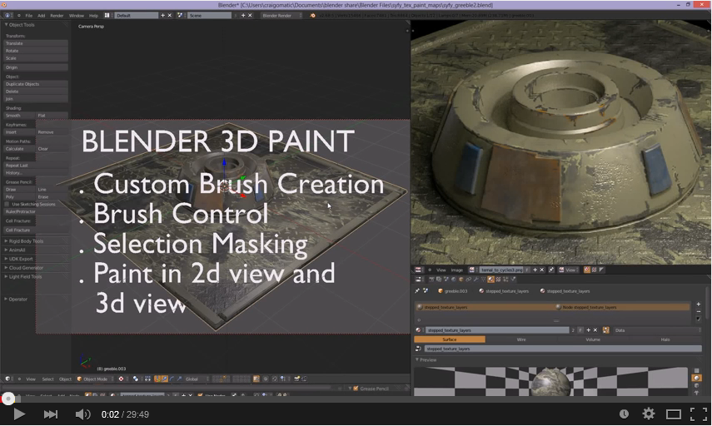Toggle 3D manipulator visibility button
712x426 pixels.
157,379
